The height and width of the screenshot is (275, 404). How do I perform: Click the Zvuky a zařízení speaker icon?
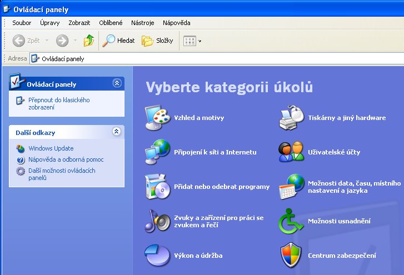click(158, 221)
